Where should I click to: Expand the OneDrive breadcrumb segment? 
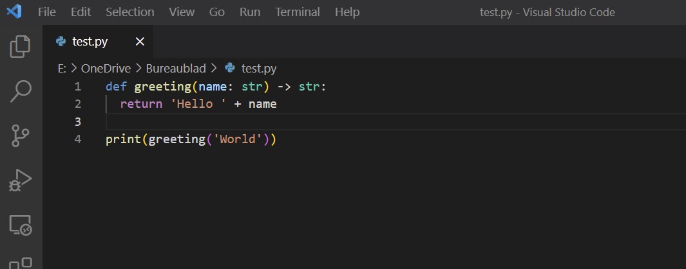coord(106,69)
